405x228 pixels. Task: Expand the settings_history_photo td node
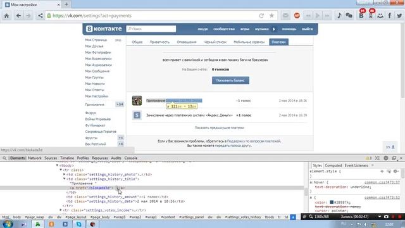65,175
